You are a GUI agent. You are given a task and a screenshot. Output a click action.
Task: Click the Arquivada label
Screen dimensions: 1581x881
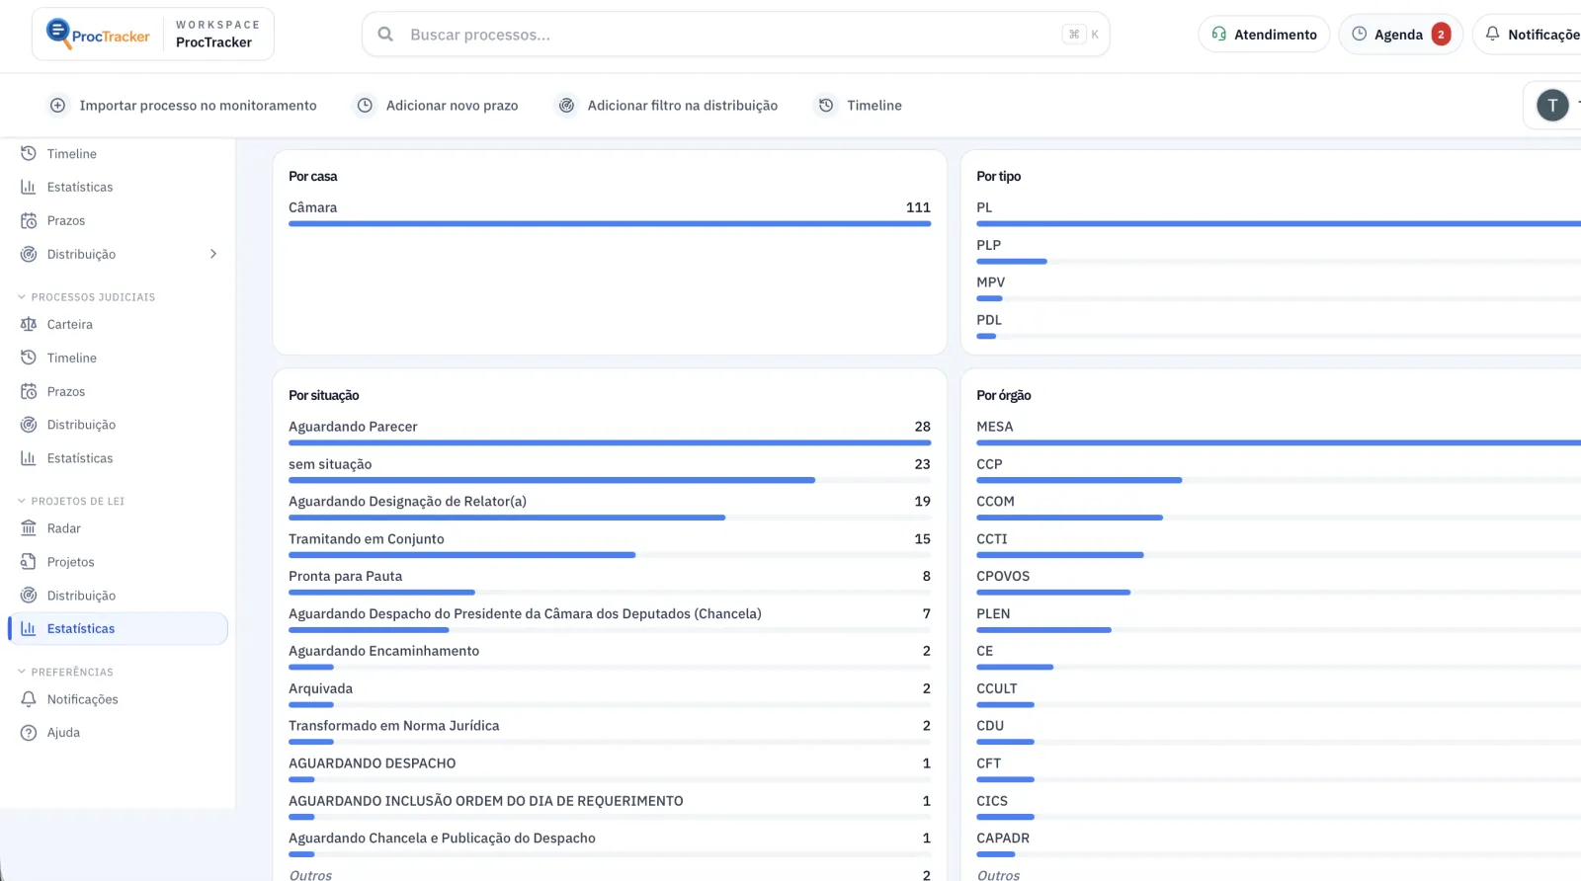(320, 689)
